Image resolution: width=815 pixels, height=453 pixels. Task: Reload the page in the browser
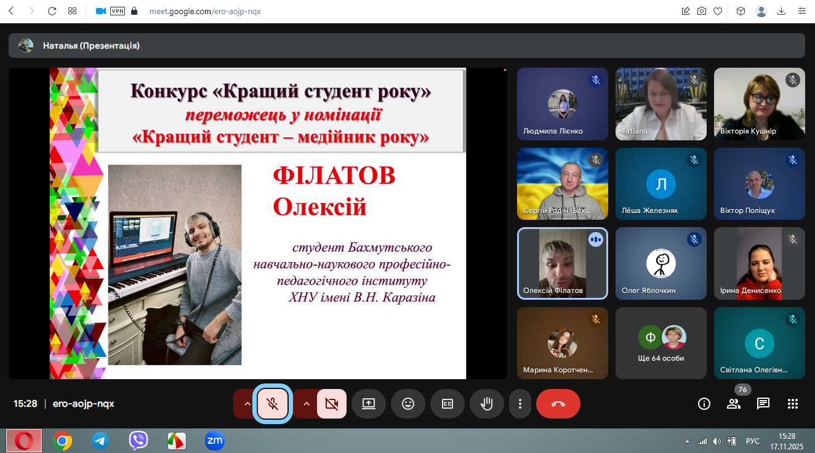point(52,11)
